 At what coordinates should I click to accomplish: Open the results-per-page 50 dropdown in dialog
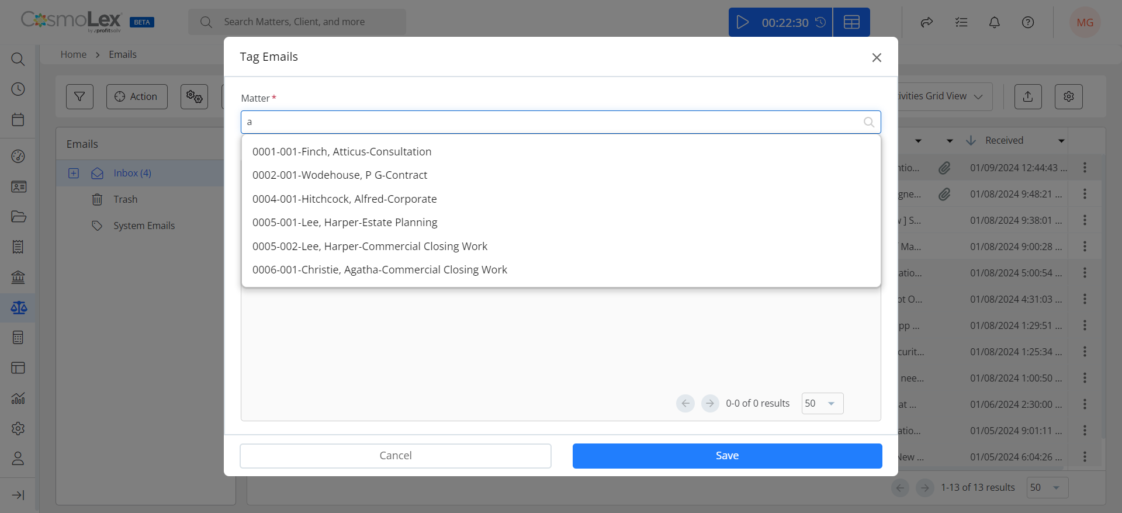coord(822,403)
